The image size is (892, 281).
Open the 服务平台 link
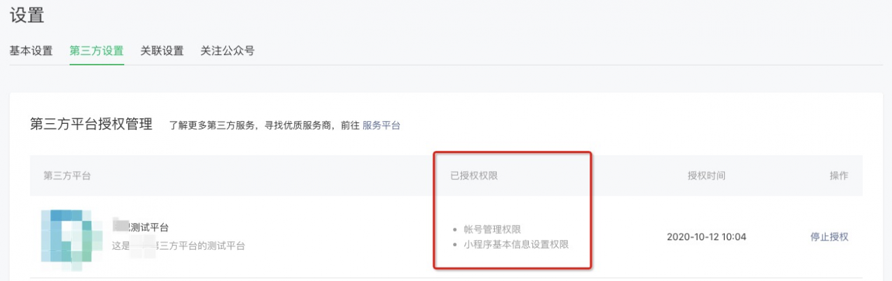[381, 126]
